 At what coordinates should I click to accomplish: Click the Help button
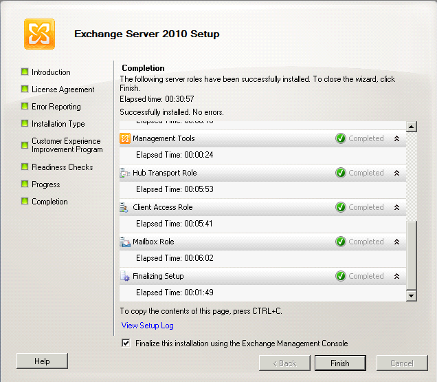(42, 361)
